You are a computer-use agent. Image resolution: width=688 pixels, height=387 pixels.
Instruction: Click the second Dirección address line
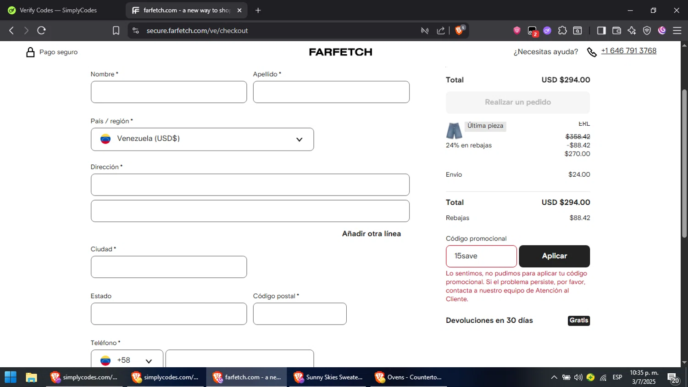coord(250,211)
